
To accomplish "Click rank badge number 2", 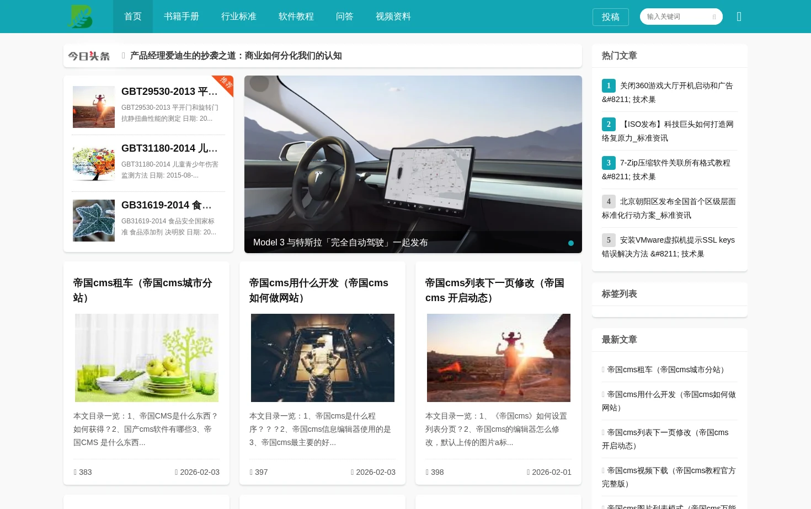I will [609, 124].
